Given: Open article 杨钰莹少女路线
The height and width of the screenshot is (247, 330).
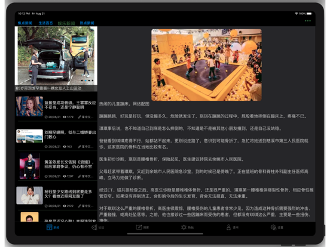Looking at the screenshot, I should point(68,194).
